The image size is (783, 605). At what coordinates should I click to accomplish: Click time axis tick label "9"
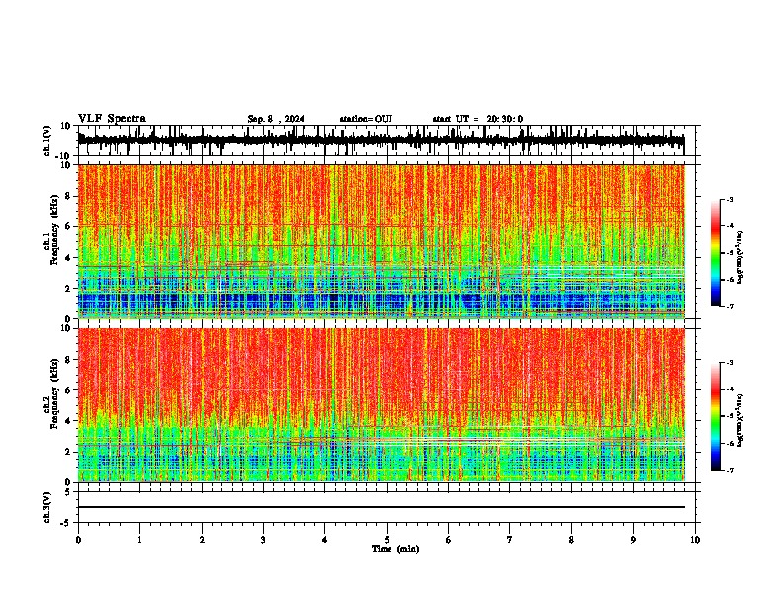click(633, 540)
